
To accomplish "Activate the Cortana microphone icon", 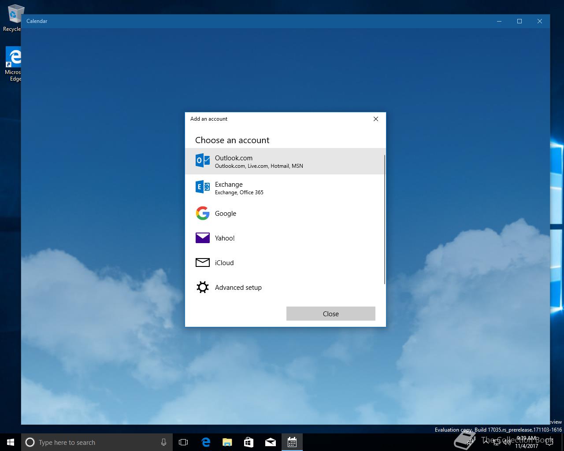I will tap(163, 442).
